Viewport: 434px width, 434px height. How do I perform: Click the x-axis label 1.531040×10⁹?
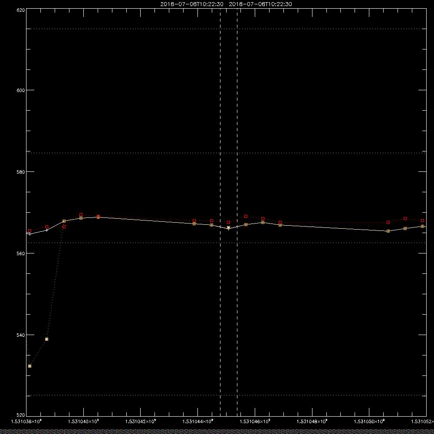click(83, 421)
